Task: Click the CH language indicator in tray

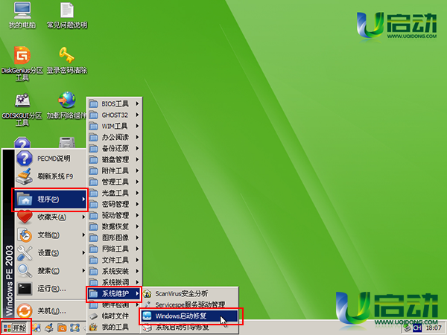Action: pos(417,328)
